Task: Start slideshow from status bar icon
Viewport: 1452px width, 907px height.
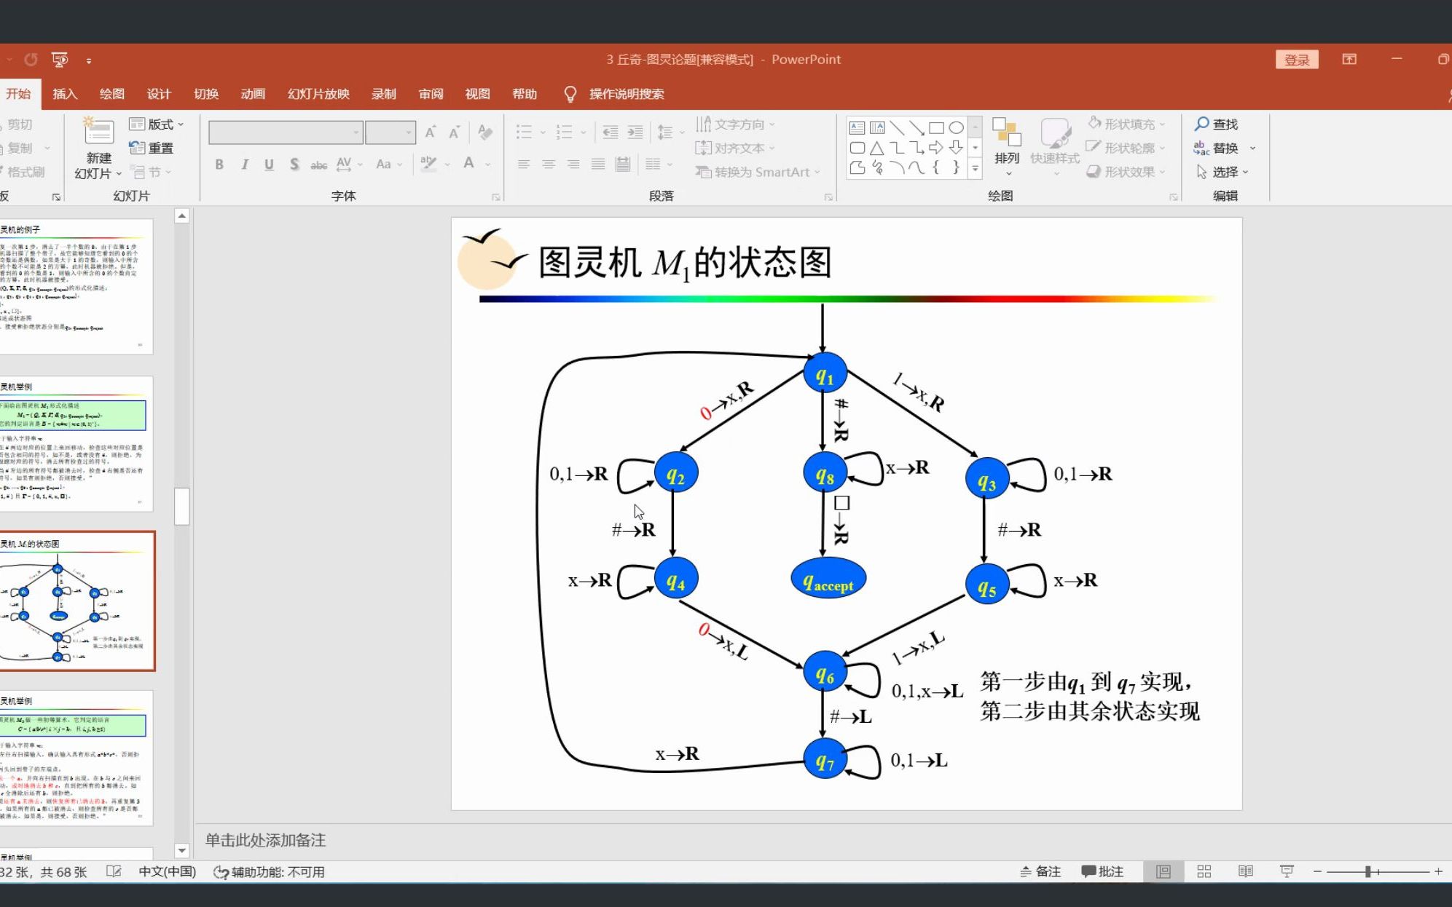Action: coord(1287,871)
